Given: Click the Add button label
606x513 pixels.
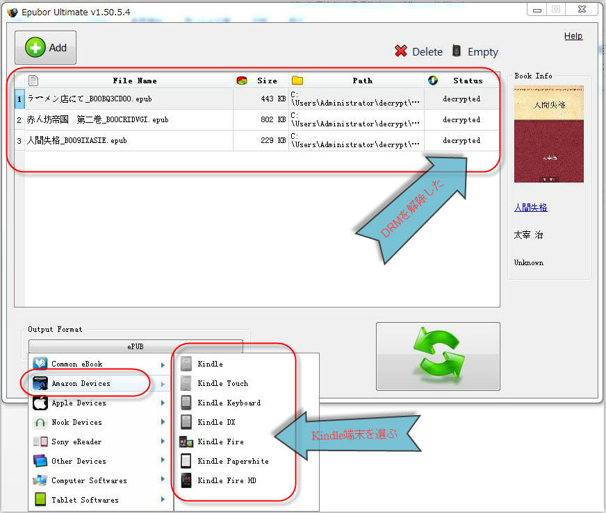Looking at the screenshot, I should (58, 47).
